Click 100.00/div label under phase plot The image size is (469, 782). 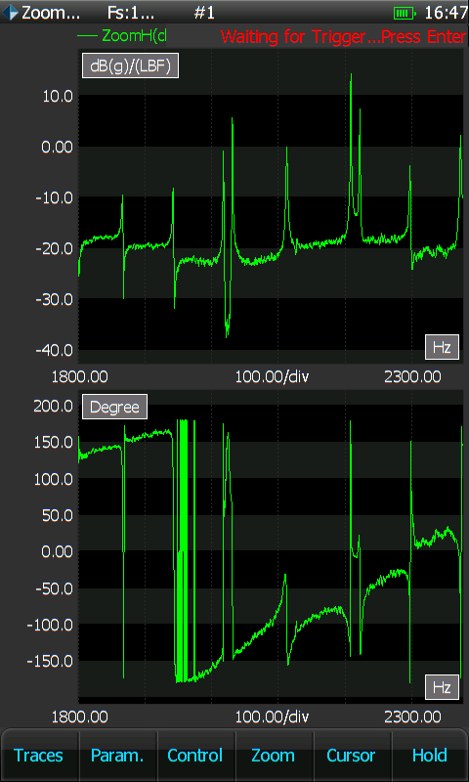[273, 717]
